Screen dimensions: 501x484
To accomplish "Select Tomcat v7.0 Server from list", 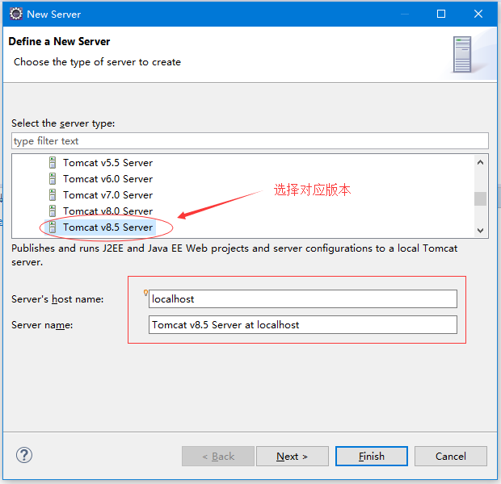I will click(107, 195).
